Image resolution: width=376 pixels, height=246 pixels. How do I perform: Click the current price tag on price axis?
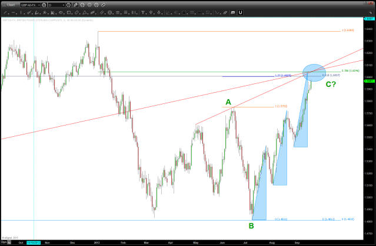(x=369, y=82)
